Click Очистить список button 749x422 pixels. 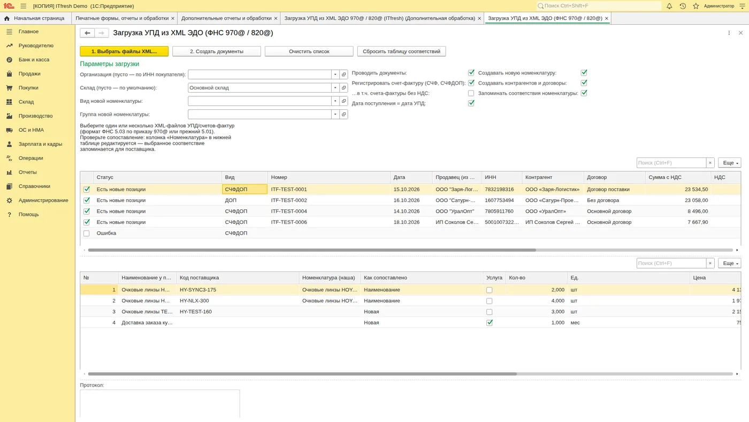click(x=309, y=51)
